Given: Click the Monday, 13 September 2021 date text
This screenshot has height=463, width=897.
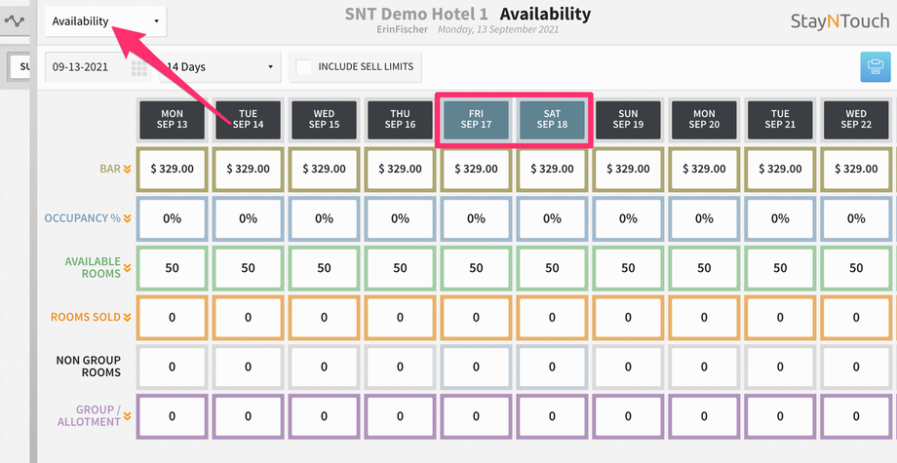Looking at the screenshot, I should click(497, 29).
